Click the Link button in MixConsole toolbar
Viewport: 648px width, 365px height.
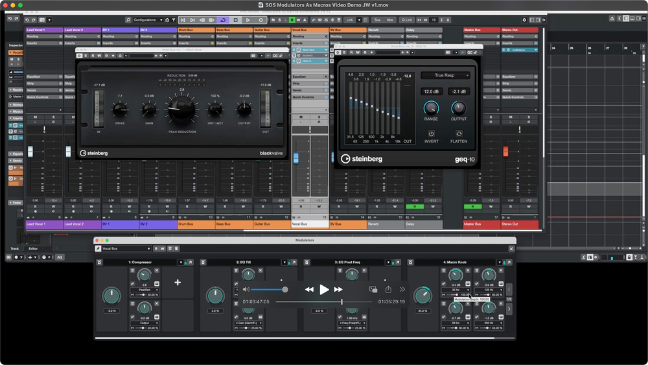click(x=350, y=20)
